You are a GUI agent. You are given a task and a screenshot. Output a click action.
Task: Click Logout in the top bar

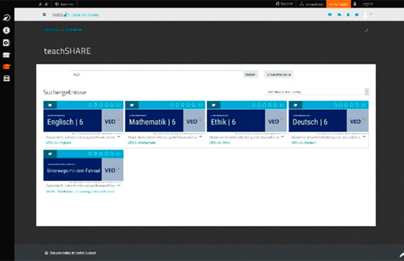point(367,4)
